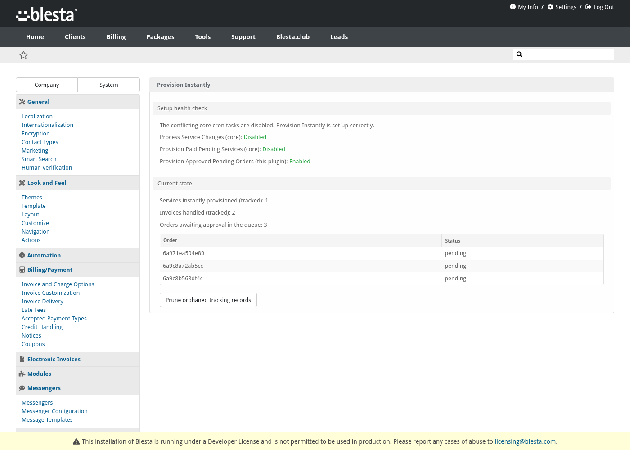Open Message Templates settings
The height and width of the screenshot is (450, 630).
coord(47,419)
